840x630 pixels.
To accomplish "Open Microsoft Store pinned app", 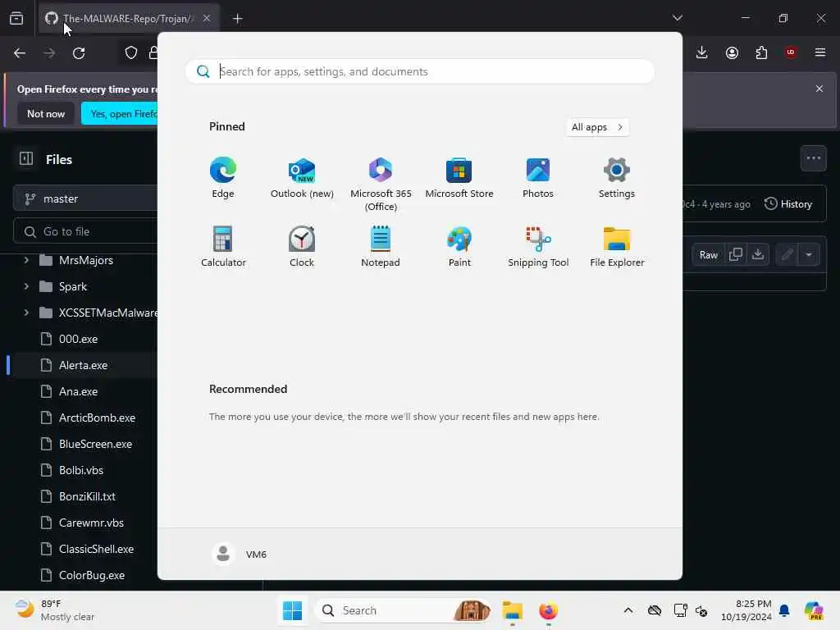I will [459, 178].
